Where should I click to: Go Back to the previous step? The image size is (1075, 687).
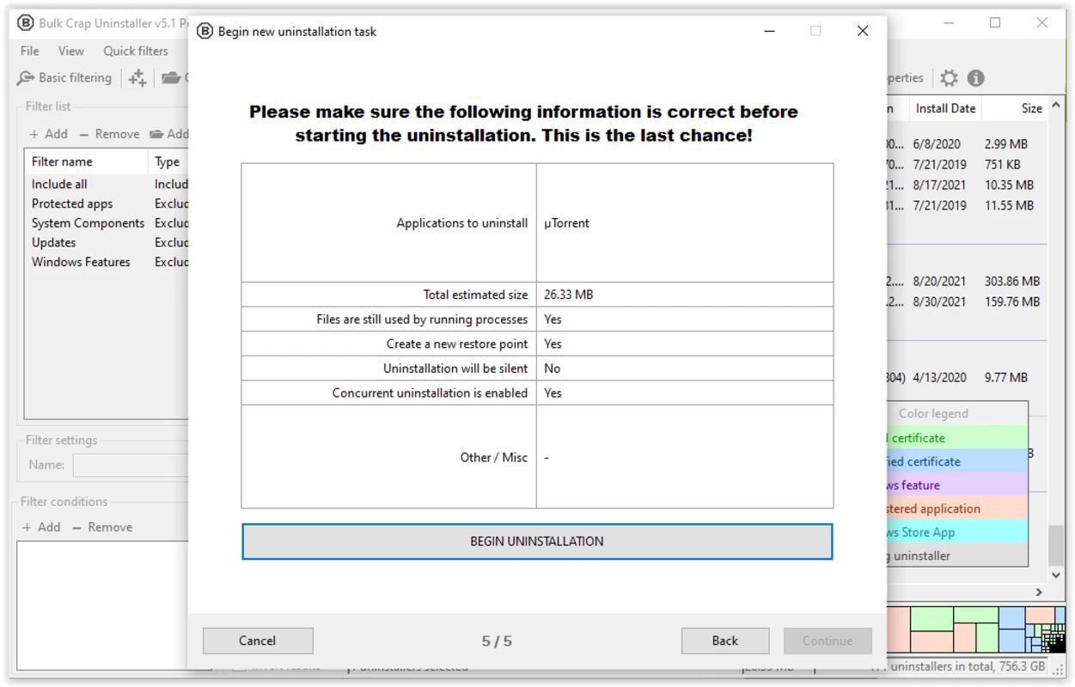click(x=725, y=641)
